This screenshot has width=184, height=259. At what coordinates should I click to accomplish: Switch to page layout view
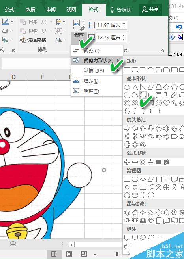69,254
